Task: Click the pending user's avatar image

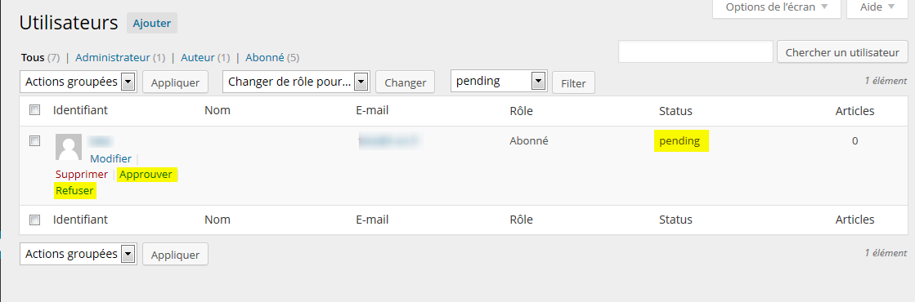Action: (68, 146)
